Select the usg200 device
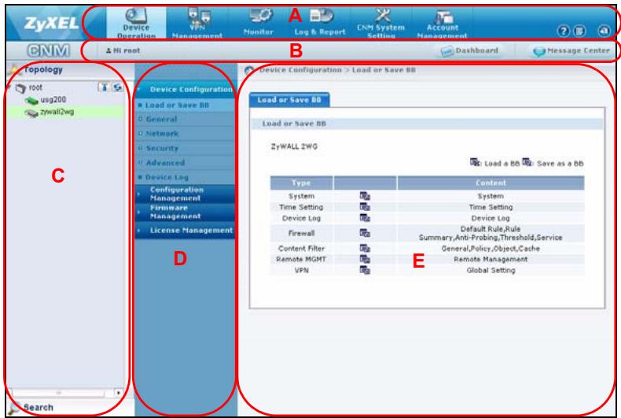Viewport: 621px width, 418px height. pyautogui.click(x=53, y=99)
